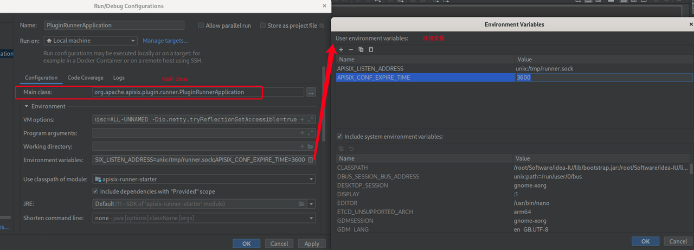Uncheck Include system environment variables
This screenshot has width=694, height=250.
coord(340,137)
